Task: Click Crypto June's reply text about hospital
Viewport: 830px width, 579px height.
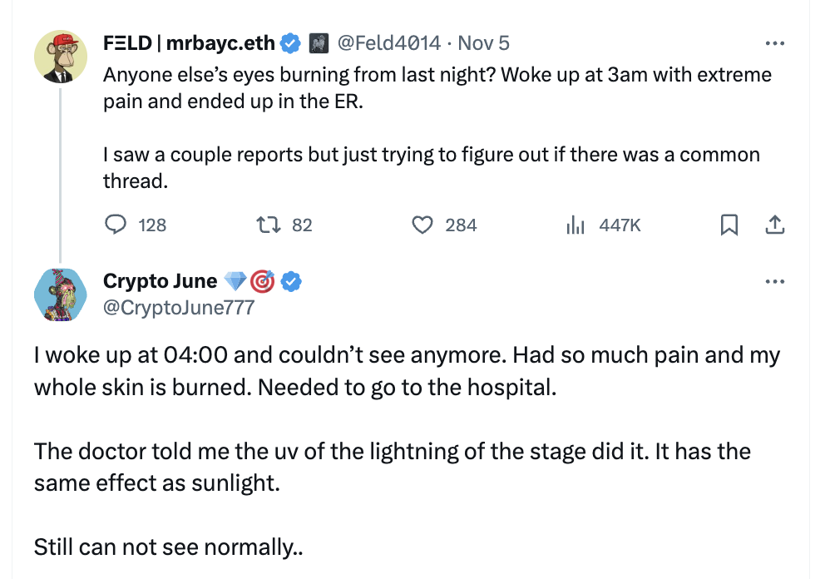Action: 407,372
